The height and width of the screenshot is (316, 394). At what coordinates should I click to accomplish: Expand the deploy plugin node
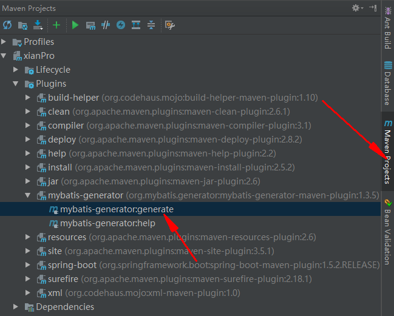coord(28,140)
